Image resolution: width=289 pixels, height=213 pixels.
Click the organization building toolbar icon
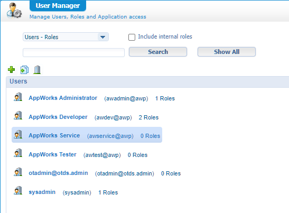coord(37,70)
